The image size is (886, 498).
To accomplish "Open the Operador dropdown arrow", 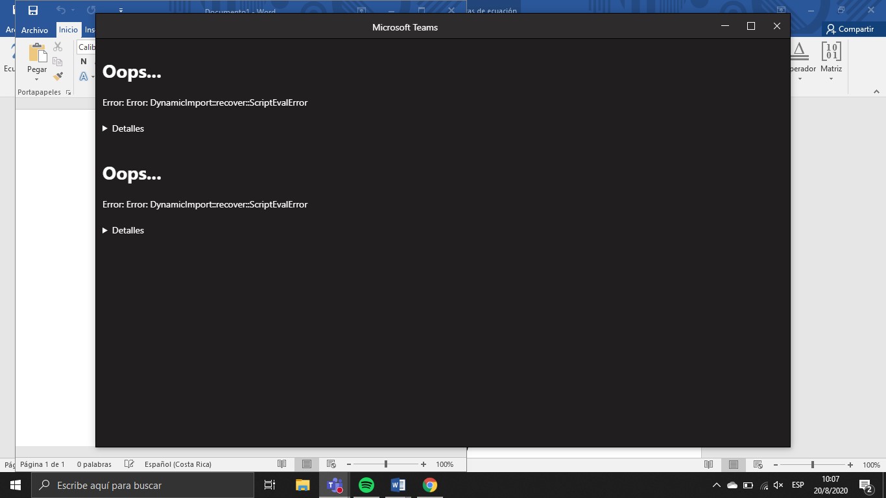I will click(x=800, y=79).
